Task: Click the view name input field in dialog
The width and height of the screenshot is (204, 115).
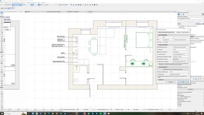Action: tap(182, 40)
